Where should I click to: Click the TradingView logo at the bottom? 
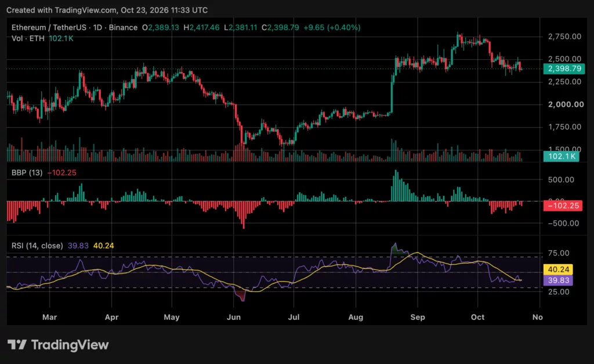point(58,345)
